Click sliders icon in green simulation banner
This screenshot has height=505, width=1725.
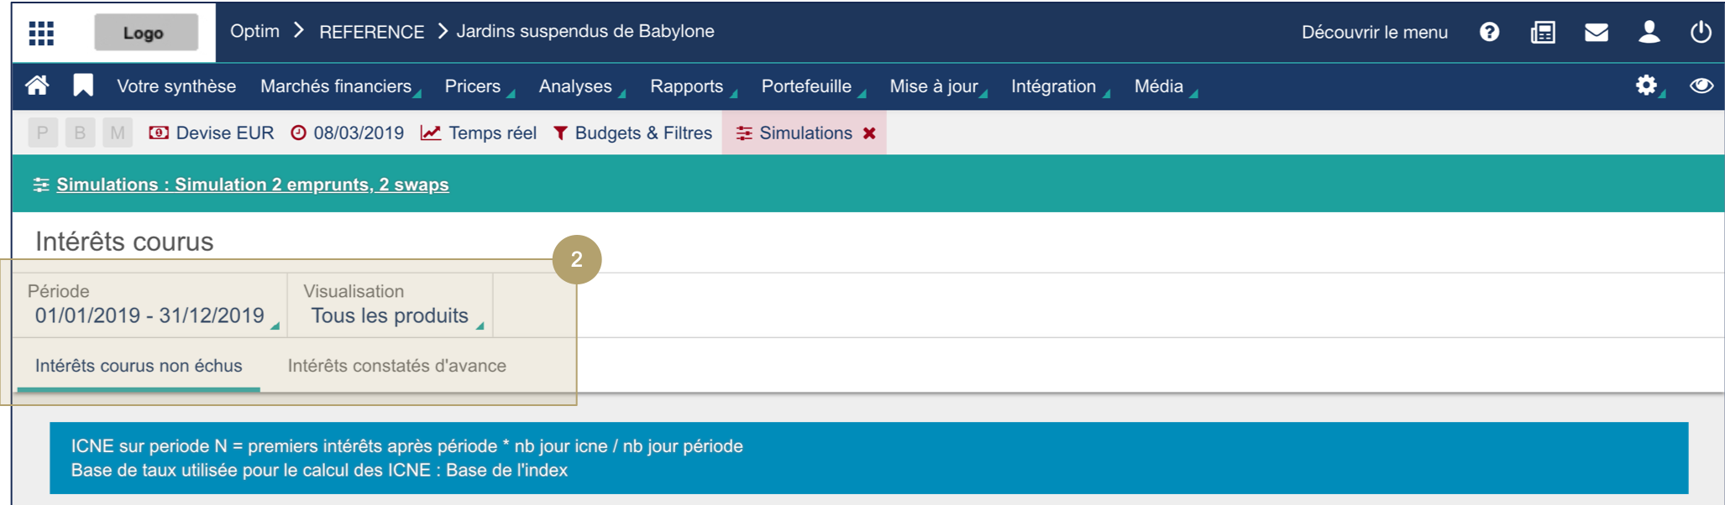pos(40,185)
